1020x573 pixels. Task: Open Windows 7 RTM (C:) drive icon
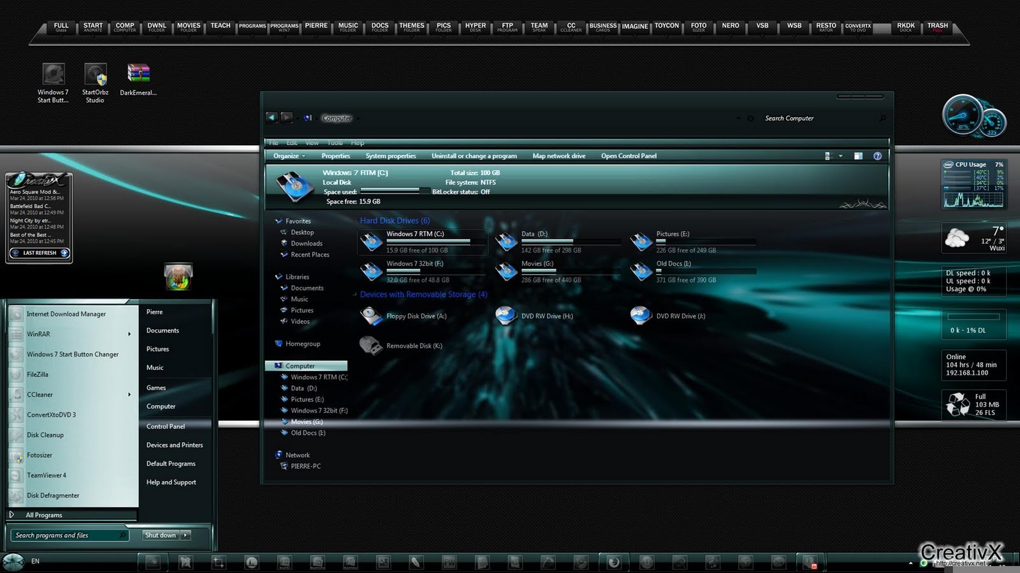[x=371, y=242]
